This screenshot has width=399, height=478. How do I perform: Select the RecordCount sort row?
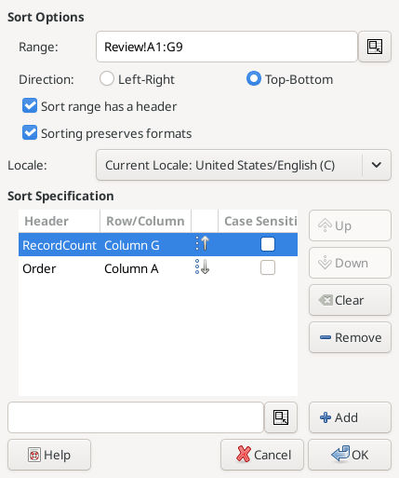[x=158, y=244]
